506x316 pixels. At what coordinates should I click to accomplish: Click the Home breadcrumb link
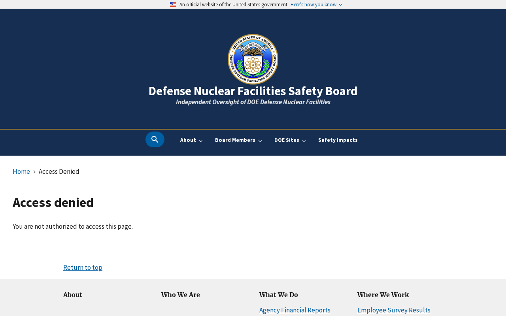pos(21,171)
